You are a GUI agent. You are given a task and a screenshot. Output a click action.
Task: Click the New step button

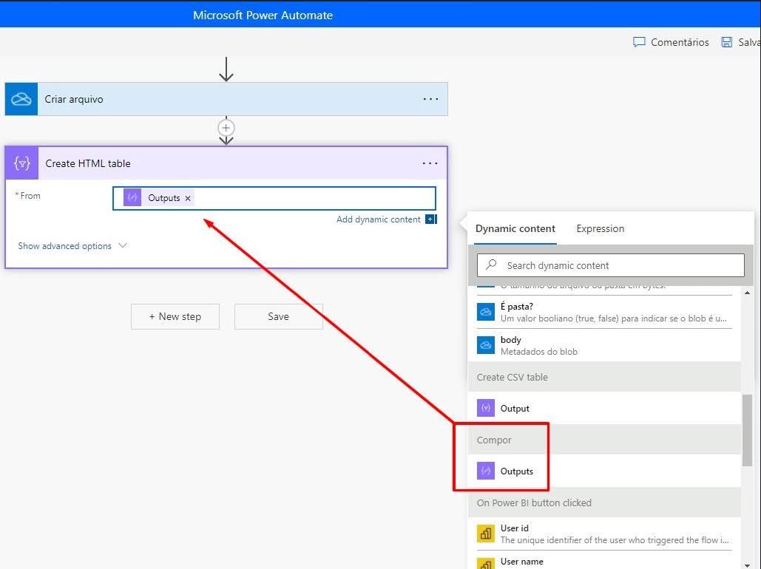point(175,316)
